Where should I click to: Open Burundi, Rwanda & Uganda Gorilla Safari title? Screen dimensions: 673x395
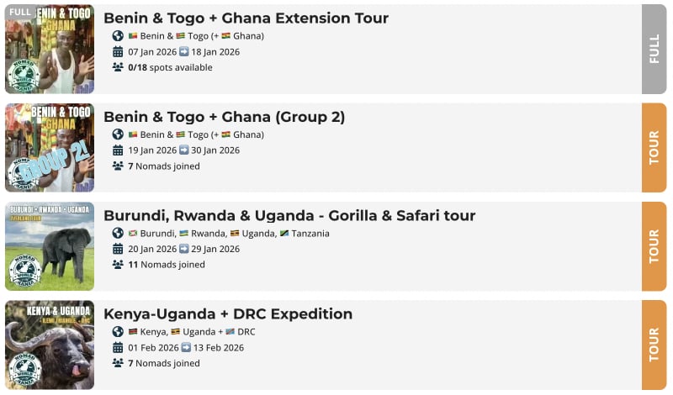(x=289, y=216)
